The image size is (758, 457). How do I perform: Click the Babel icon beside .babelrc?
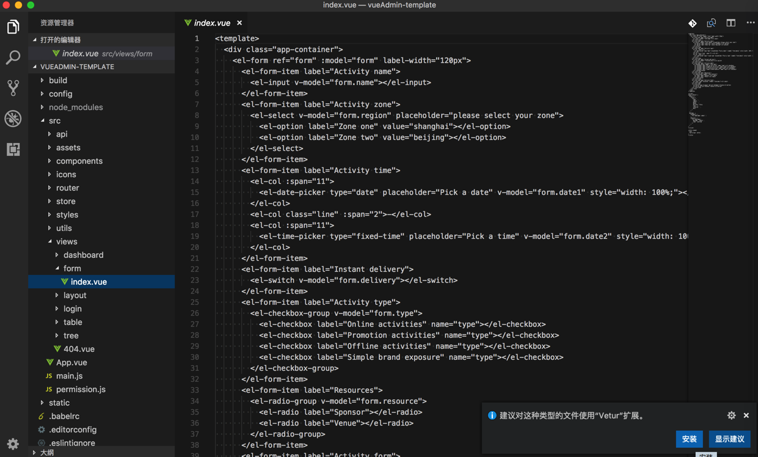[x=42, y=416]
